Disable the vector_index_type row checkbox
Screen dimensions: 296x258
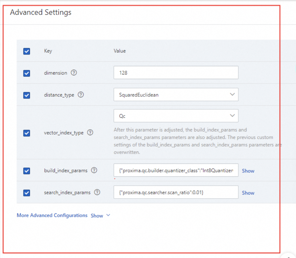coord(27,133)
